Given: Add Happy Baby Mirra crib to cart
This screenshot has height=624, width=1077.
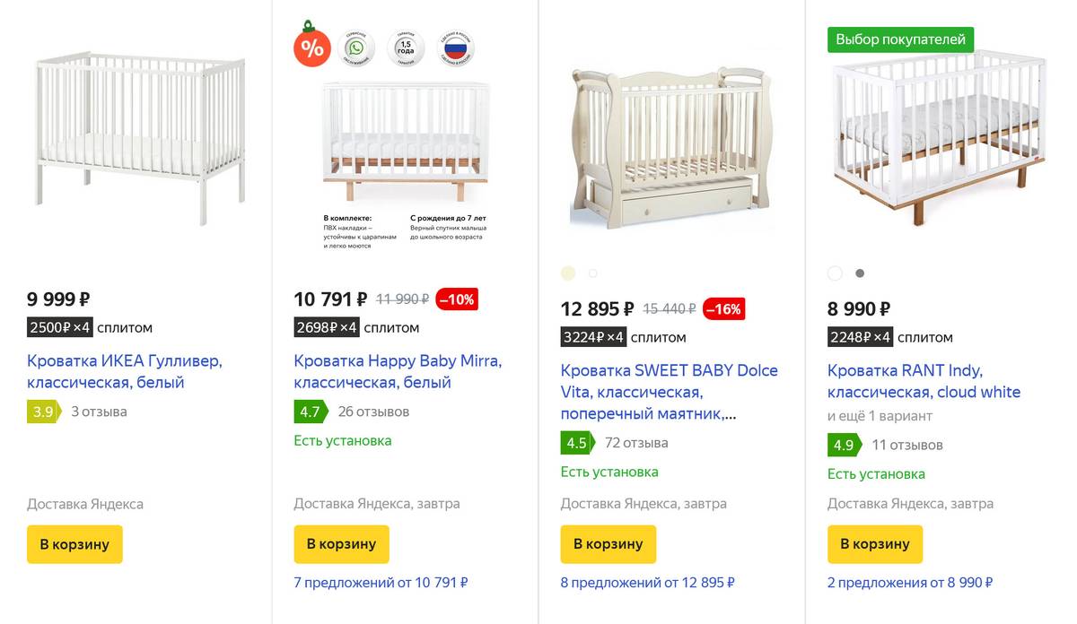Looking at the screenshot, I should coord(341,544).
